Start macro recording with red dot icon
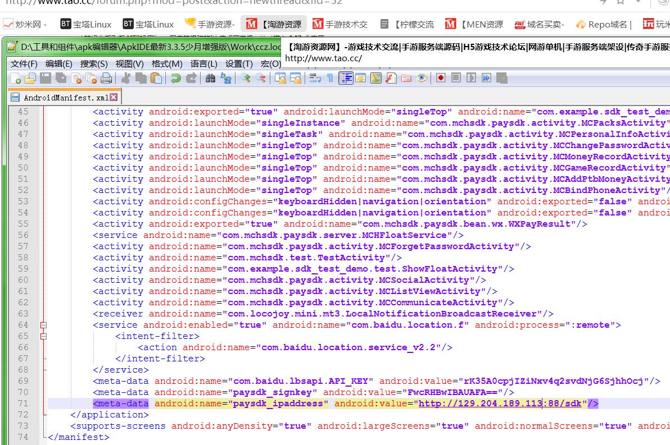This screenshot has height=445, width=670. click(441, 78)
